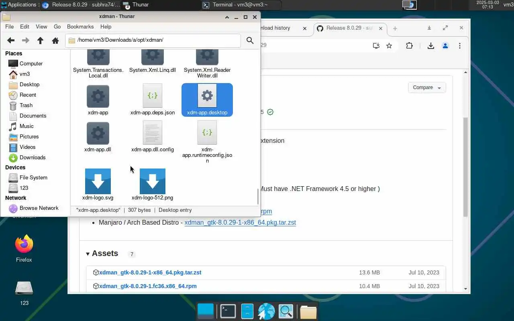Open Browse Network in sidebar
Screen dimensions: 514x321
coord(39,208)
